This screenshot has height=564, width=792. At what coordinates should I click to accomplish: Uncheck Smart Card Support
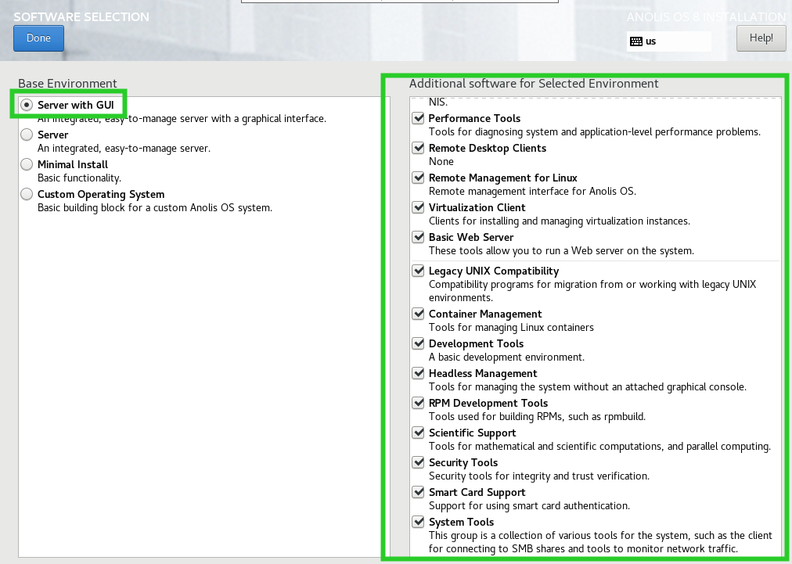(x=419, y=493)
